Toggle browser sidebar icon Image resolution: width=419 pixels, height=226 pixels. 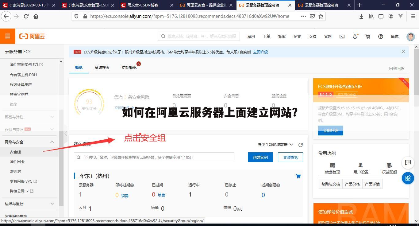tap(381, 16)
